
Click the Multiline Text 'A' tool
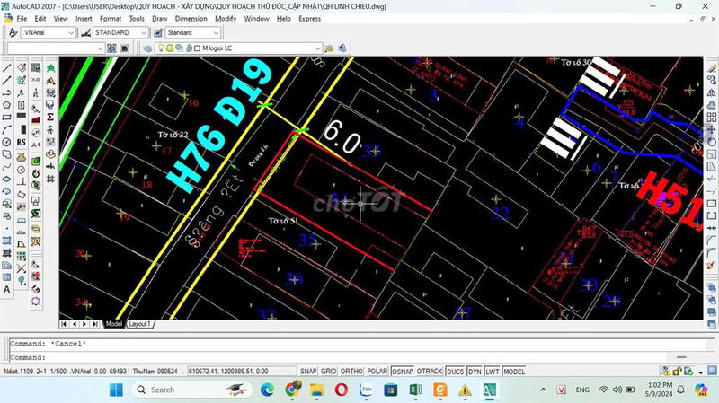point(6,290)
